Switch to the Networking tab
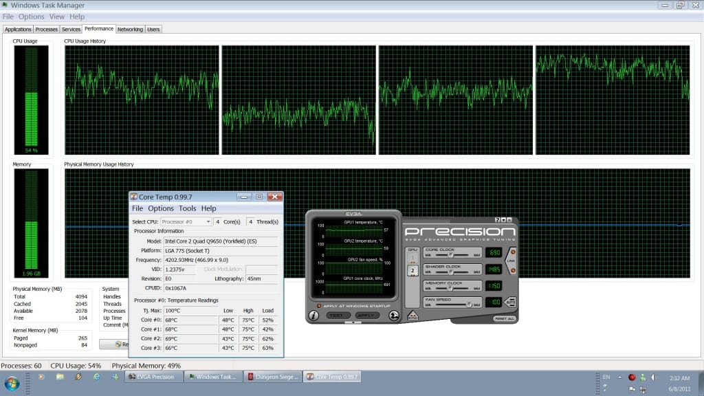Screen dimensions: 704x396 (x=130, y=30)
